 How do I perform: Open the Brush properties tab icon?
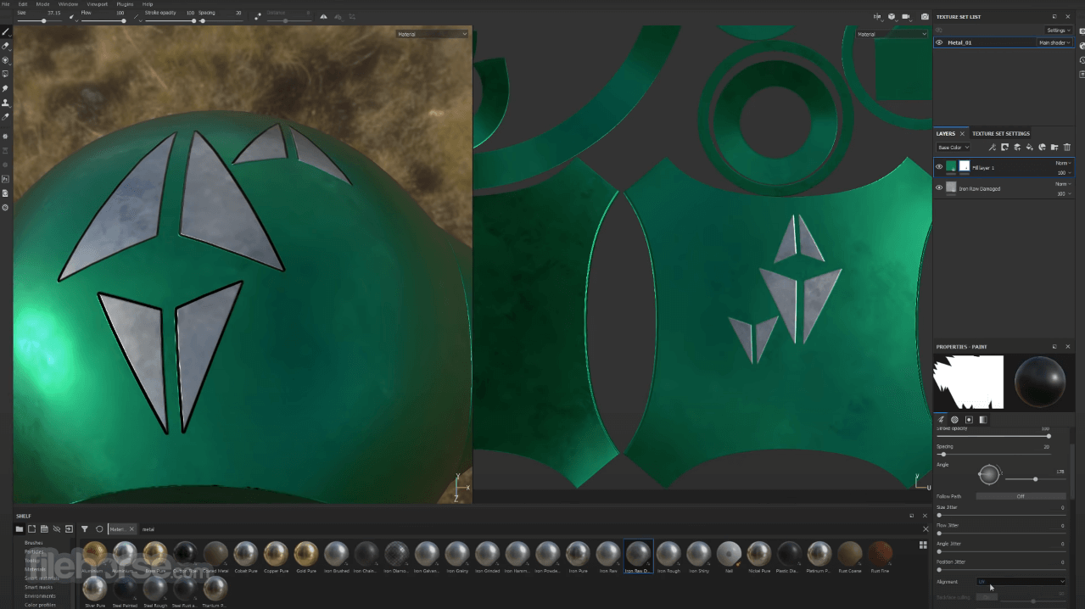[x=941, y=420]
